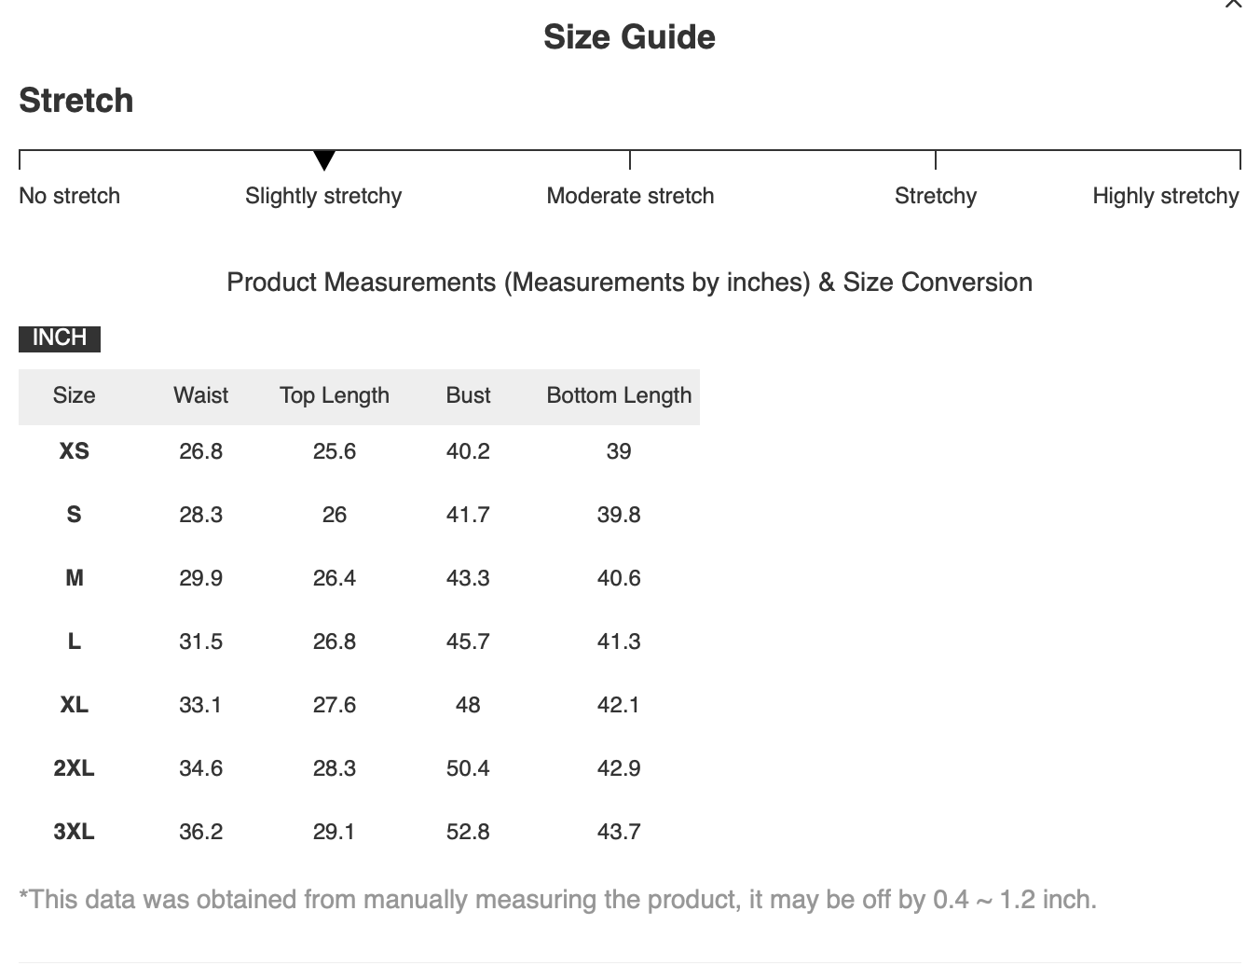Close the Size Guide dialog
Screen dimensions: 1260x966
[1233, 3]
